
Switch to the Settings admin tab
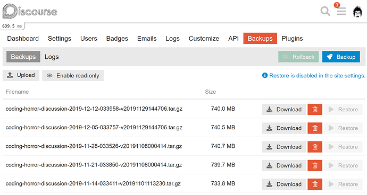(x=60, y=39)
